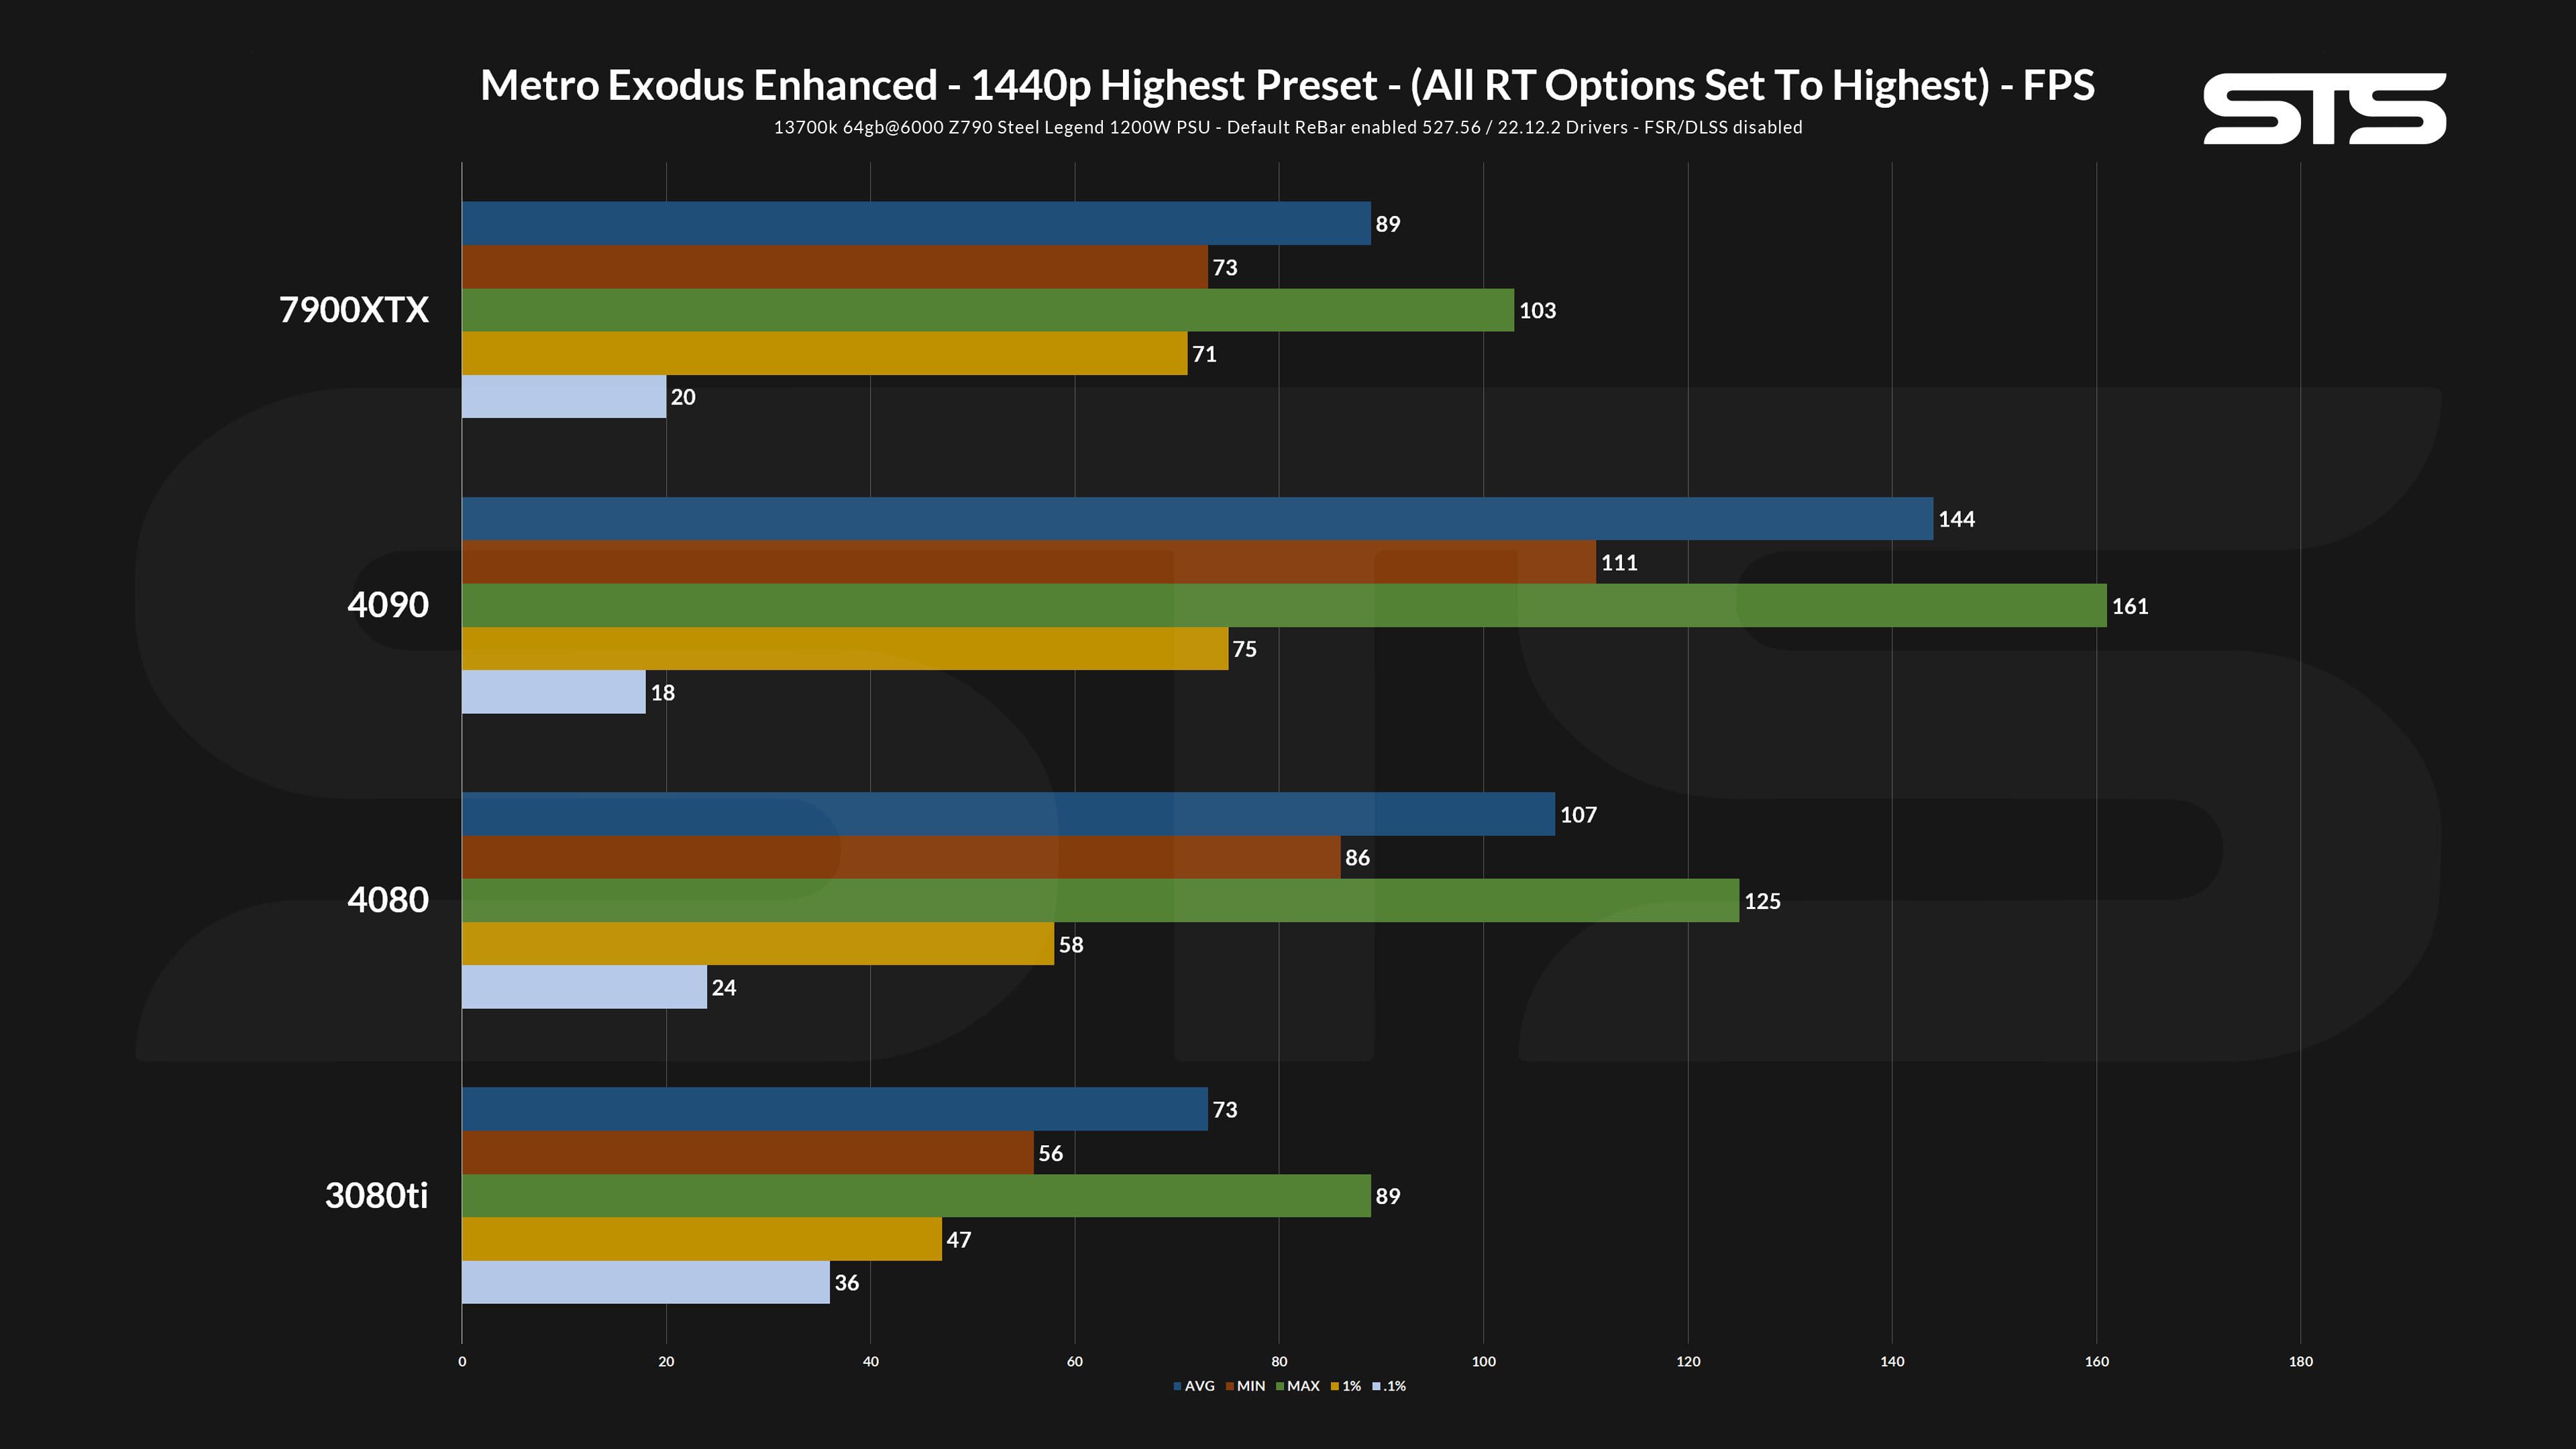2576x1449 pixels.
Task: Click the MAX legend text
Action: pyautogui.click(x=1303, y=1386)
